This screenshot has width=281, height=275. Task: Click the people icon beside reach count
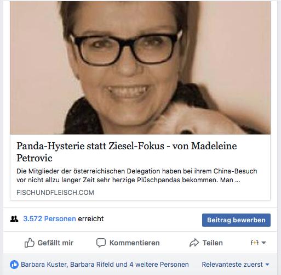pos(14,219)
